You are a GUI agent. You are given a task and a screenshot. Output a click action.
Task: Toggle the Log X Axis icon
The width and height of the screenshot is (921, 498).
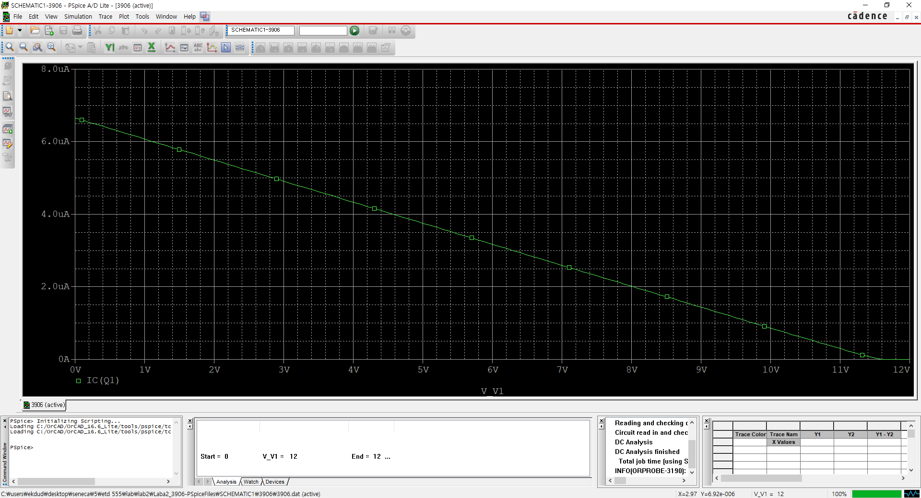pyautogui.click(x=152, y=47)
